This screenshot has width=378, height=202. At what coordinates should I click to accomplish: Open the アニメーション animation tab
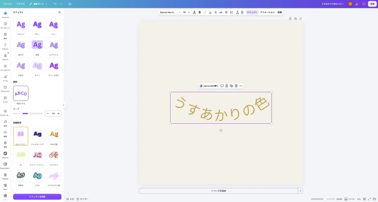[267, 12]
